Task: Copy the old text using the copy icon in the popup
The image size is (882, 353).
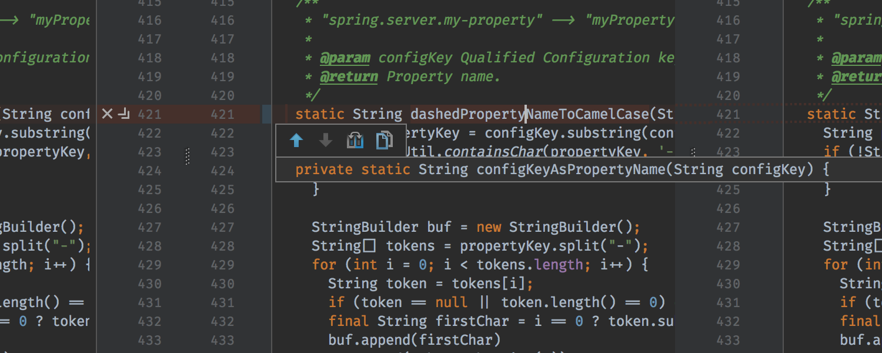Action: pos(384,141)
